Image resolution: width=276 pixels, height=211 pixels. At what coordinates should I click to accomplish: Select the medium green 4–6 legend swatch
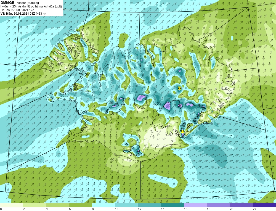point(58,205)
